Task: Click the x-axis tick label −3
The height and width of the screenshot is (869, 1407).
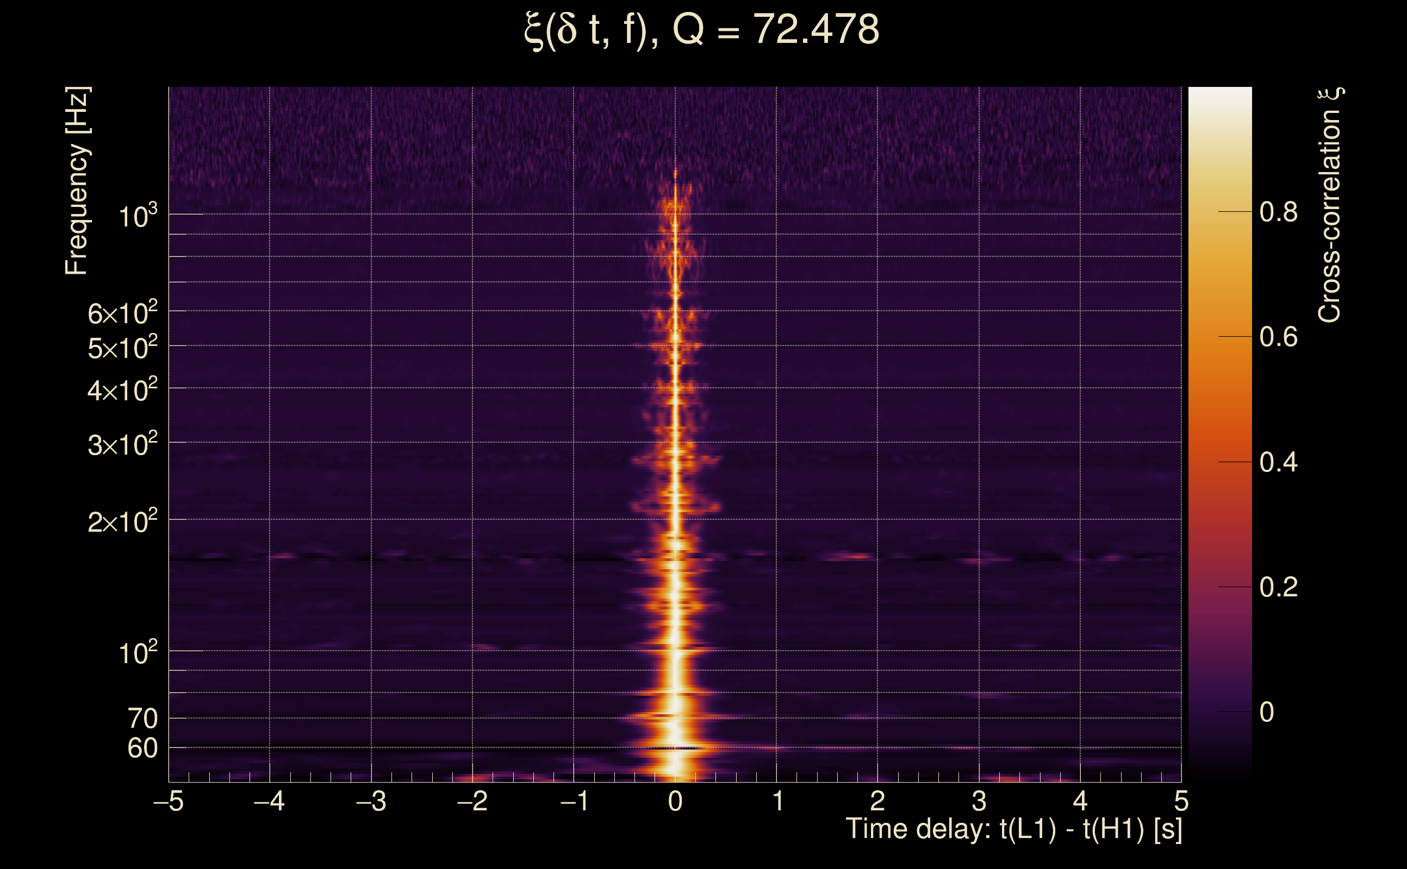Action: pos(371,801)
